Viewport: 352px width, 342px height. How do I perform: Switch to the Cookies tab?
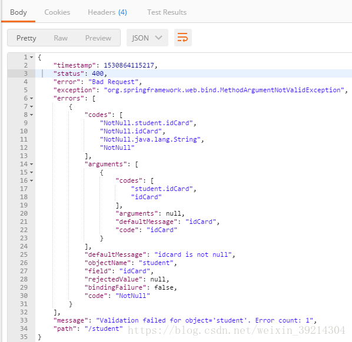57,12
